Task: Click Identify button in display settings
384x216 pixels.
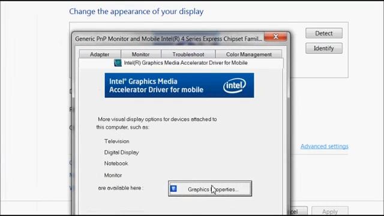Action: click(x=324, y=48)
